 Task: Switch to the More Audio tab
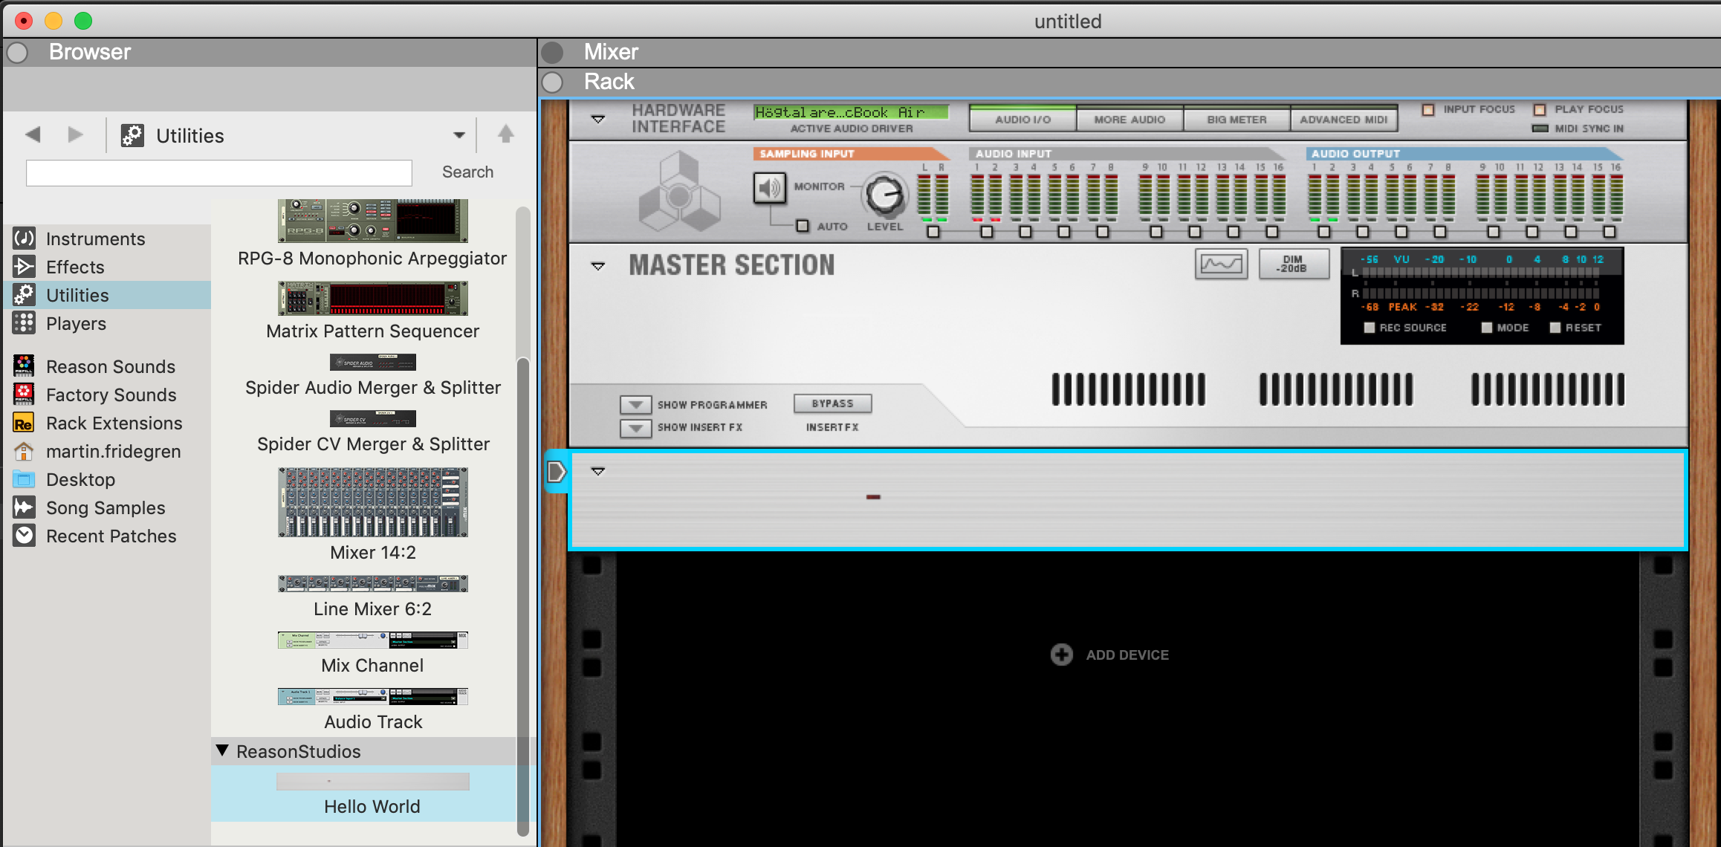pos(1129,120)
